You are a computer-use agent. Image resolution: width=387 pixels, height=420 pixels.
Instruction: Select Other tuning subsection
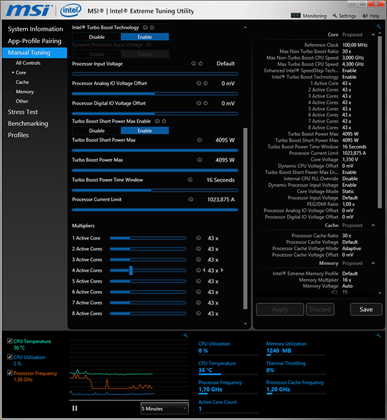(x=22, y=101)
